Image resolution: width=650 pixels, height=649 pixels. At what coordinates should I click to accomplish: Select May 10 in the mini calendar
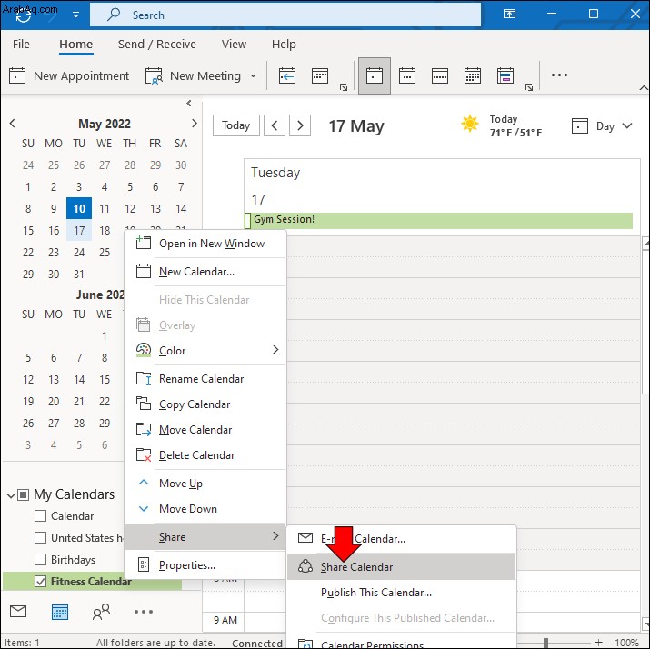pos(79,208)
